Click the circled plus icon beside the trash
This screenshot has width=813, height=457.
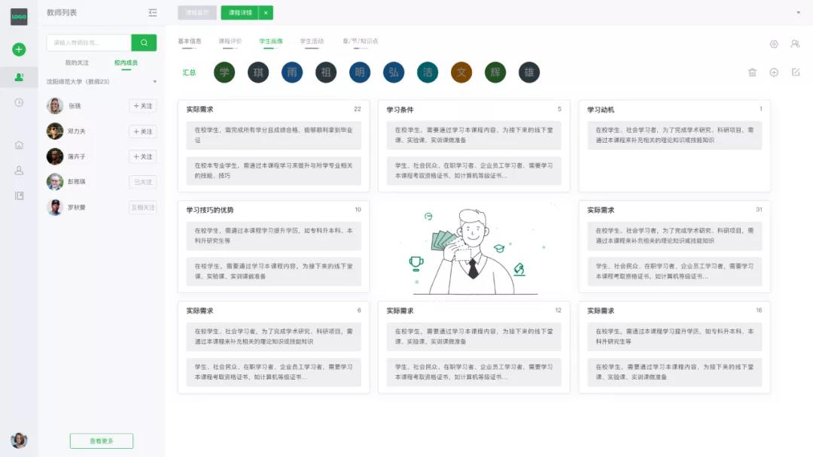(x=774, y=72)
